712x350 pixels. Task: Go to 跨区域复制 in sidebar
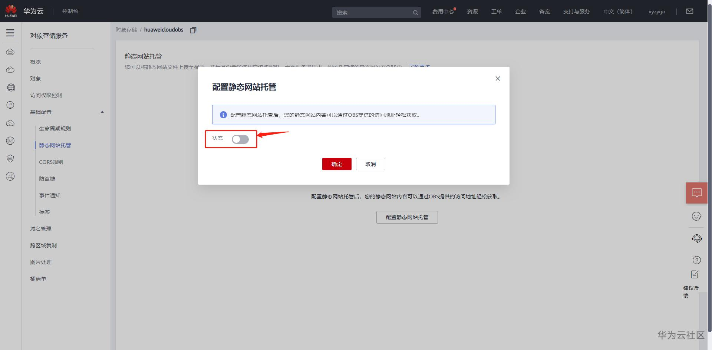tap(43, 245)
